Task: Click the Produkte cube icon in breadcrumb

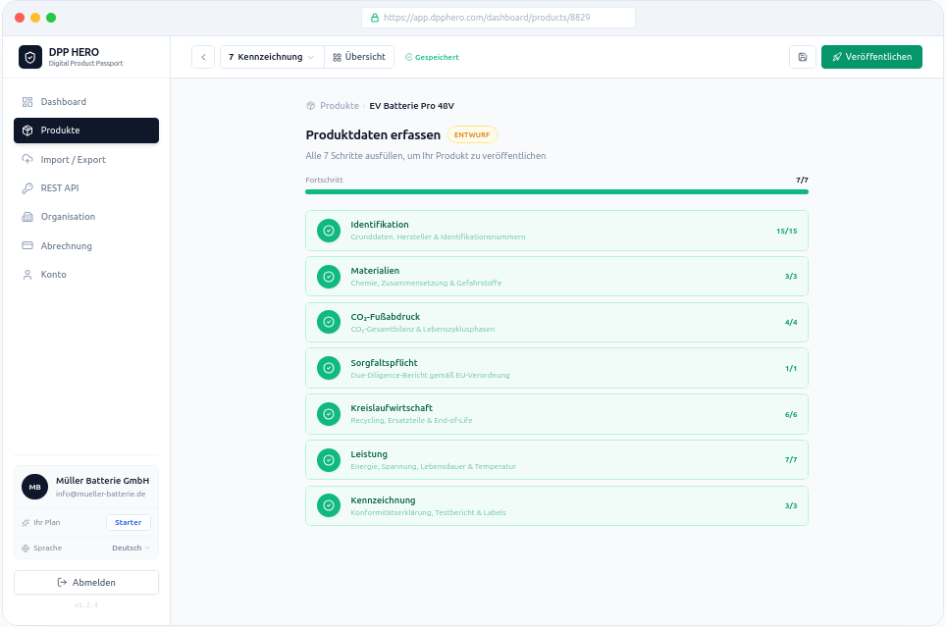Action: pos(311,106)
